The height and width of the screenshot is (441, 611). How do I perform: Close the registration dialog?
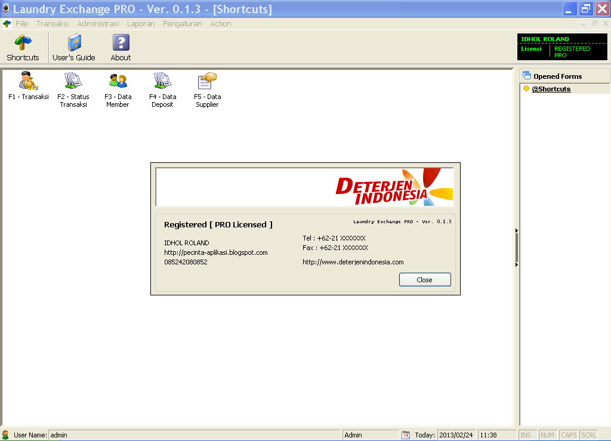click(425, 280)
